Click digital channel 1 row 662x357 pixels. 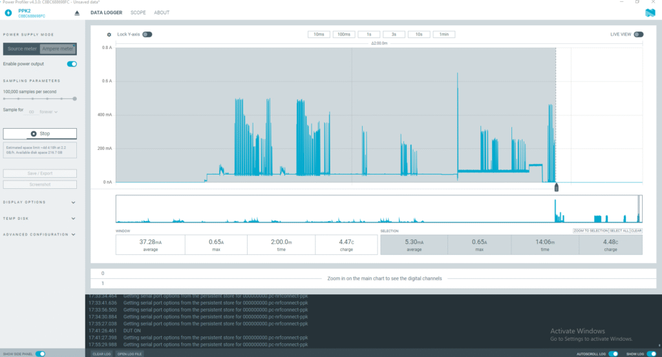pos(373,283)
